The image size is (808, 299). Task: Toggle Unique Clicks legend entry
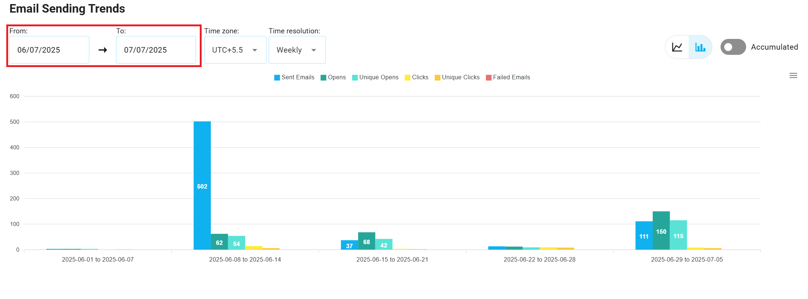click(x=457, y=77)
